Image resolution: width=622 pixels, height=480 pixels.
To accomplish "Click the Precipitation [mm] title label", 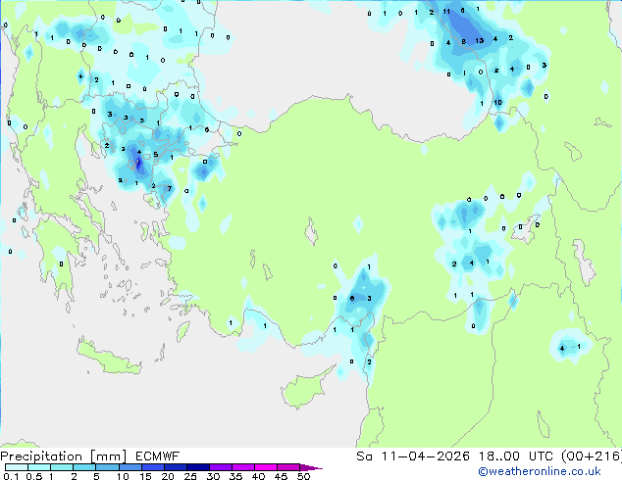I will click(64, 456).
